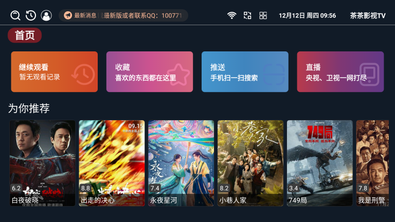Select the 永夜星河 poster
395x222 pixels.
coord(181,163)
